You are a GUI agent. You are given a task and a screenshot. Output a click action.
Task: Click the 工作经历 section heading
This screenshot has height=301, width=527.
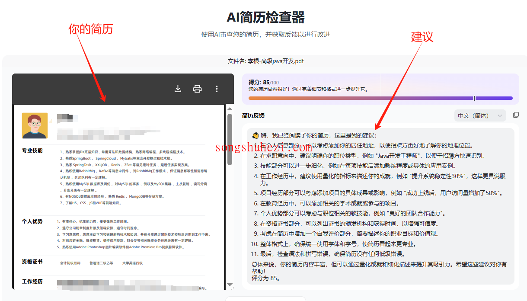tap(32, 282)
